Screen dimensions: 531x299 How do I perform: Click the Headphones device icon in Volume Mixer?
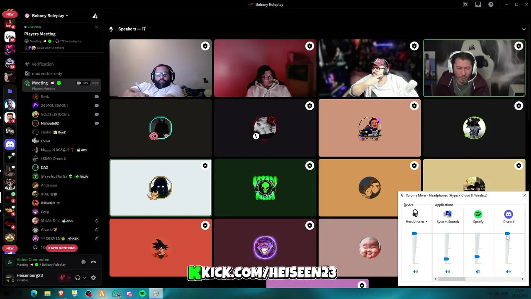415,214
